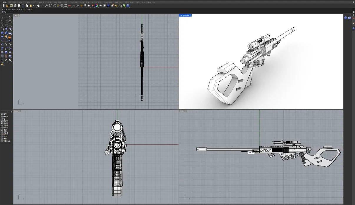Open Options with the gear toolbar icon
Image resolution: width=355 pixels, height=205 pixels.
click(x=116, y=6)
